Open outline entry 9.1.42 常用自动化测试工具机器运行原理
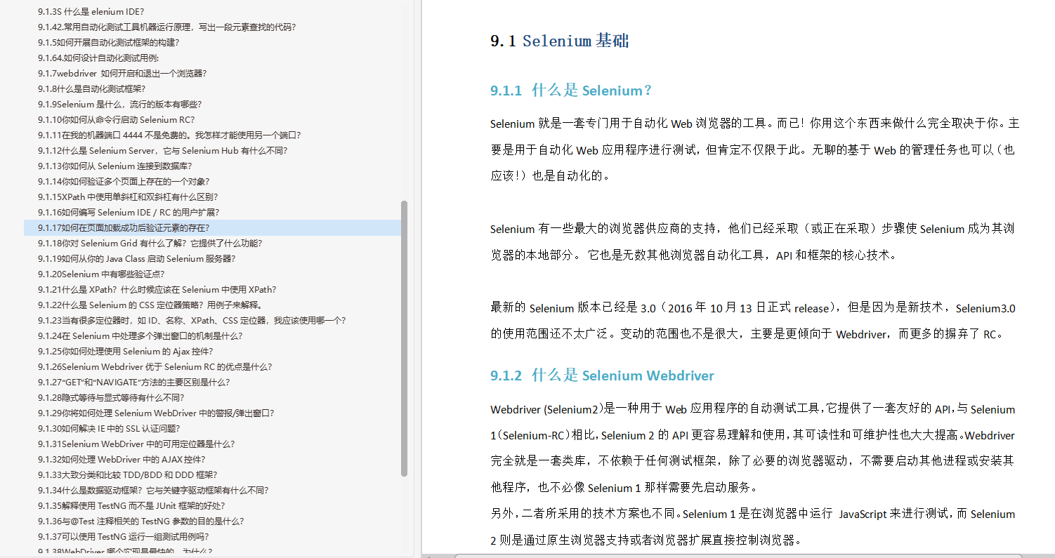This screenshot has height=558, width=1055. (167, 27)
